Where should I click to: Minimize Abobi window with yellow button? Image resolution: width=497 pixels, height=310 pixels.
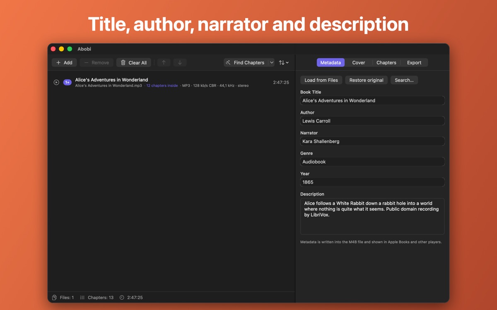coord(61,49)
